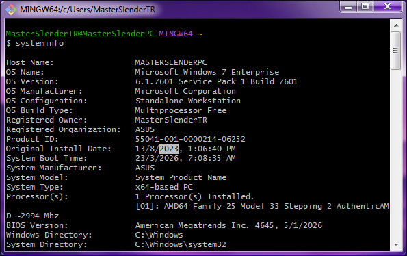Viewport: 407px width, 256px height.
Task: Click the 'Registered Owner:' label
Action: (47, 120)
